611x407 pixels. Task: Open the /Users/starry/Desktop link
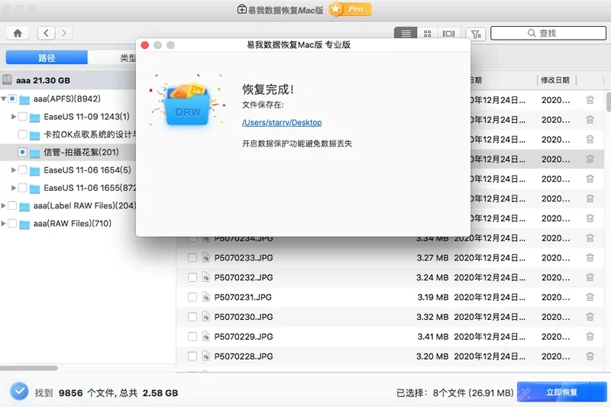click(x=282, y=122)
